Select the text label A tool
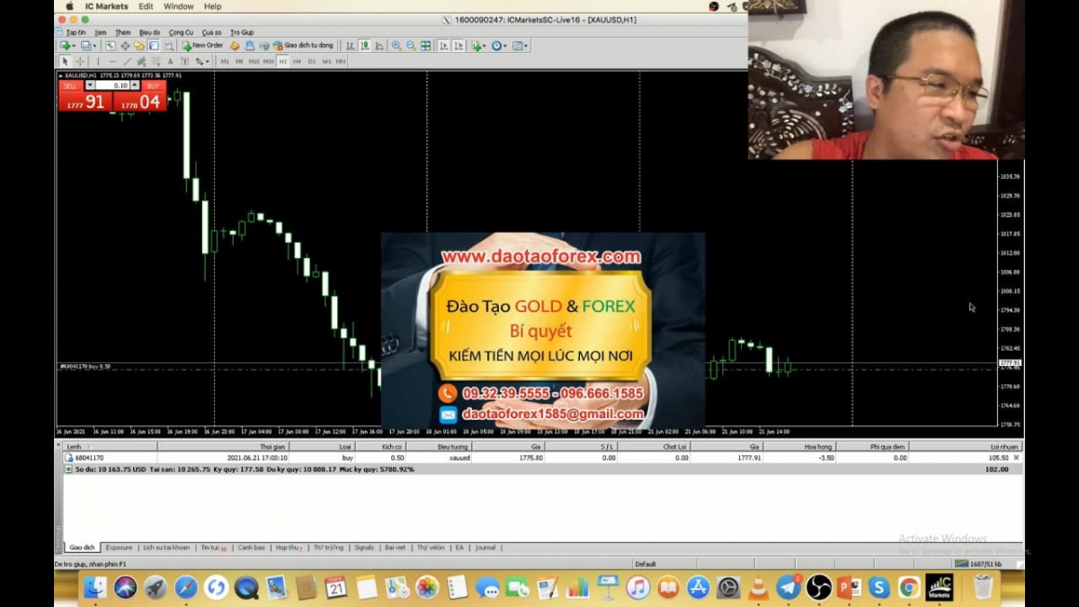 click(x=170, y=61)
